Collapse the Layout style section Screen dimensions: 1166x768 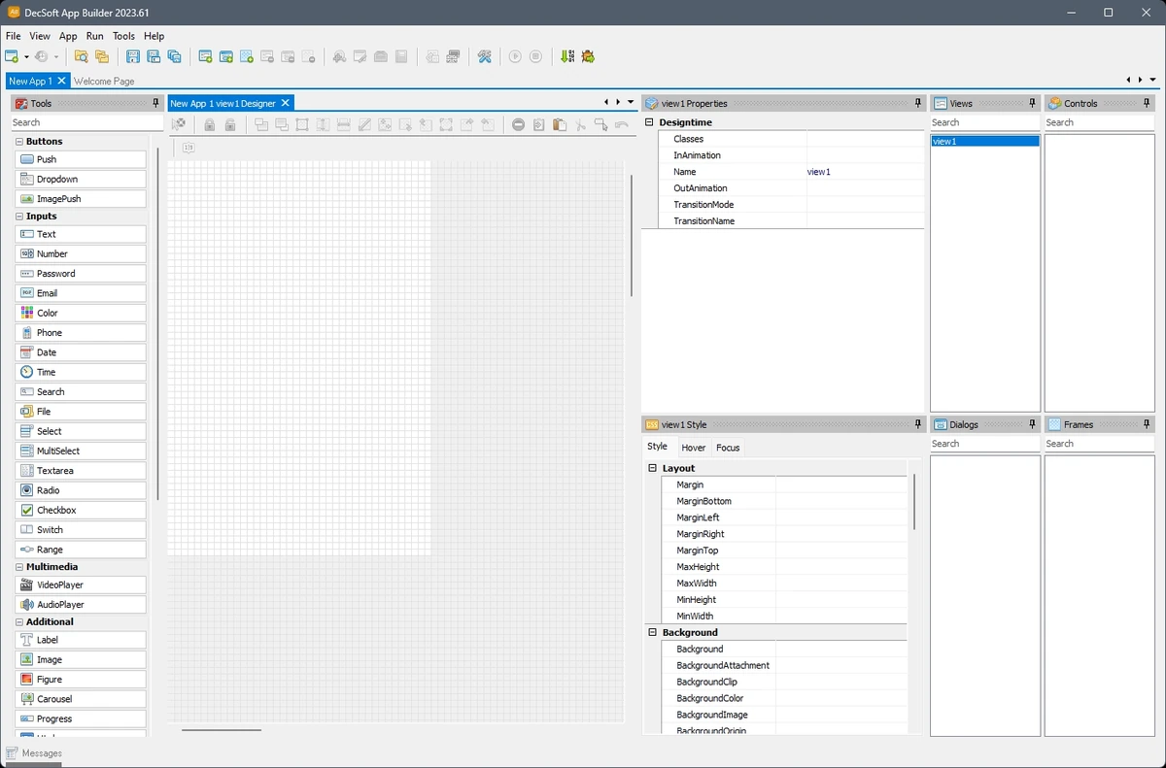653,468
